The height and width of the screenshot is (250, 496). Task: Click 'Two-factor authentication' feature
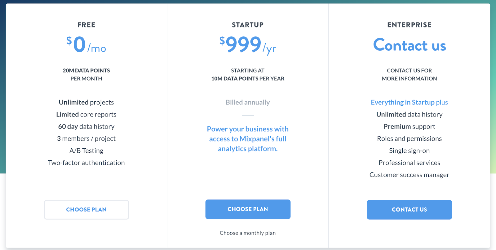(86, 163)
